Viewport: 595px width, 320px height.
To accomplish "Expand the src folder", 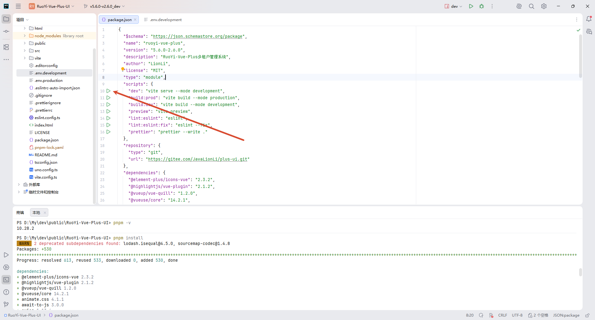I will [25, 51].
